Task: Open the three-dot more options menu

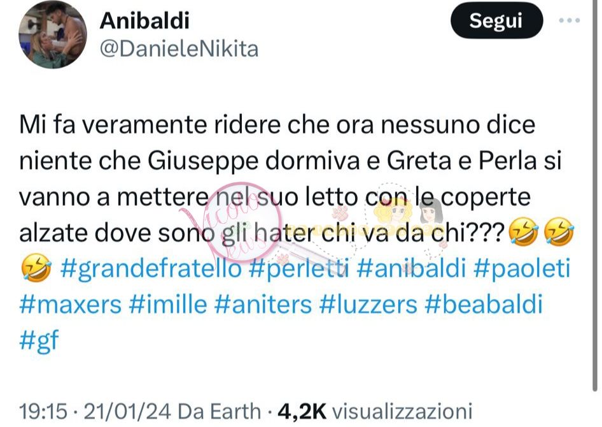Action: click(570, 20)
